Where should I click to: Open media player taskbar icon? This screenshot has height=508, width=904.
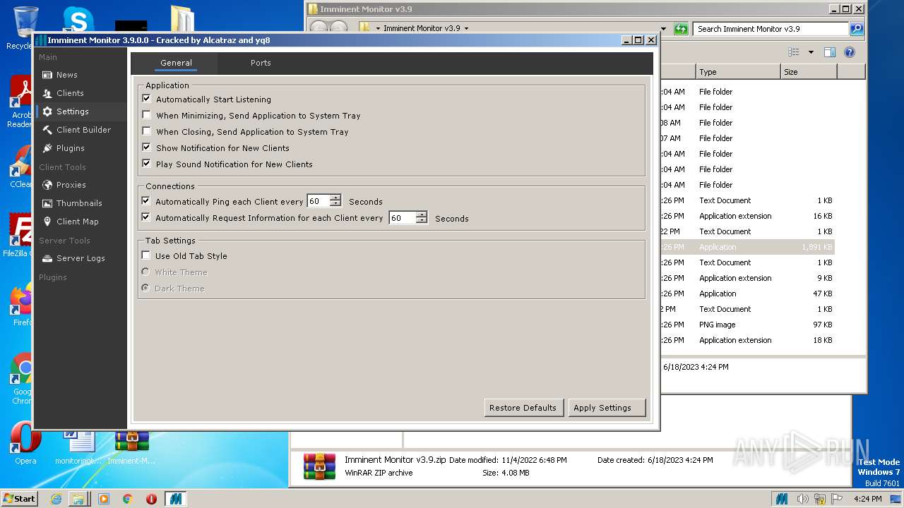pos(104,499)
